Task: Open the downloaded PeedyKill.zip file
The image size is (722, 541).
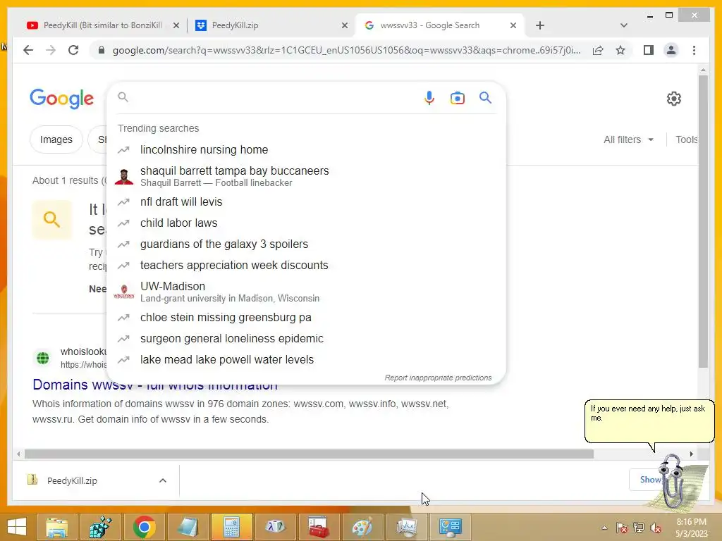Action: [x=71, y=480]
